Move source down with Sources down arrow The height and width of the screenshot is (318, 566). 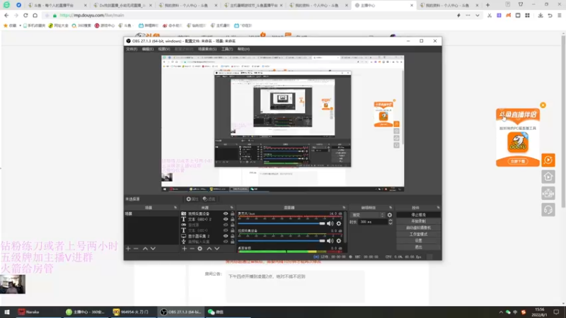click(217, 249)
